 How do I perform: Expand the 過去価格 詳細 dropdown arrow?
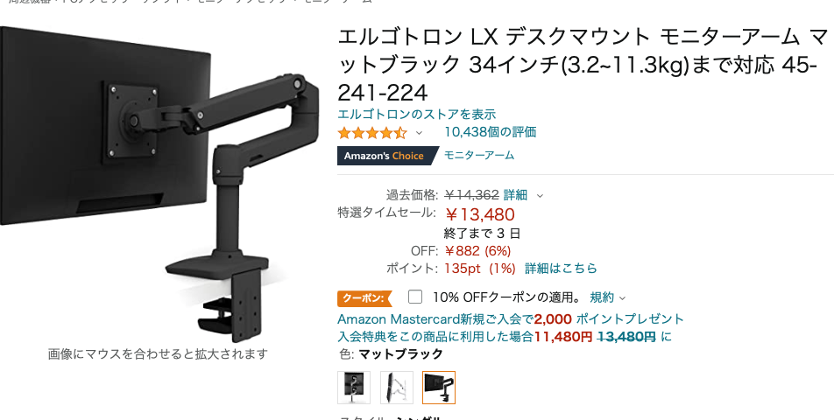tap(540, 196)
